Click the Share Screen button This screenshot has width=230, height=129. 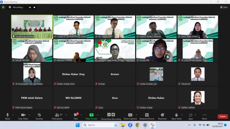pyautogui.click(x=91, y=116)
